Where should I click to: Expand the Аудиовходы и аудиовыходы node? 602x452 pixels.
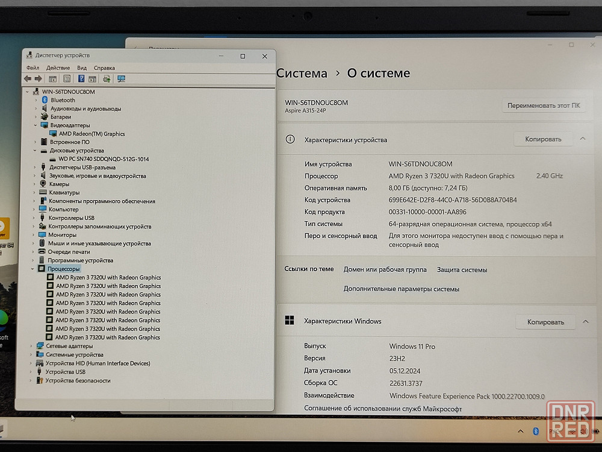click(x=36, y=108)
